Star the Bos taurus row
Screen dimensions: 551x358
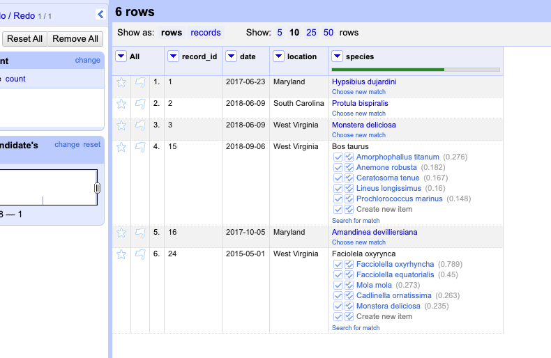point(121,147)
